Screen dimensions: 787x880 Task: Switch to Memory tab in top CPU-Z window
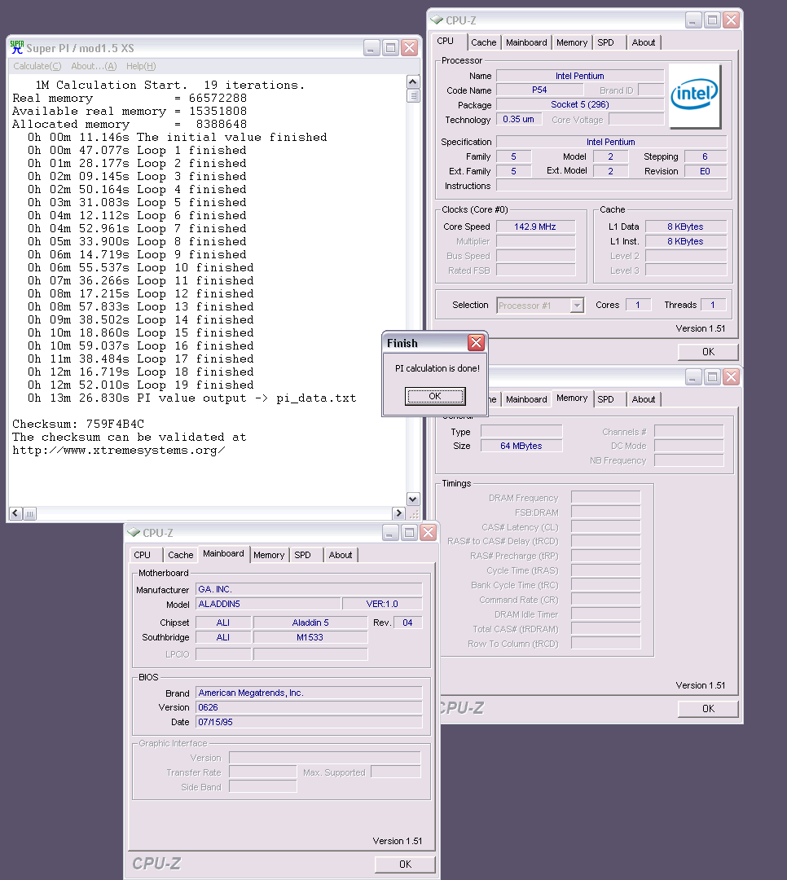571,42
